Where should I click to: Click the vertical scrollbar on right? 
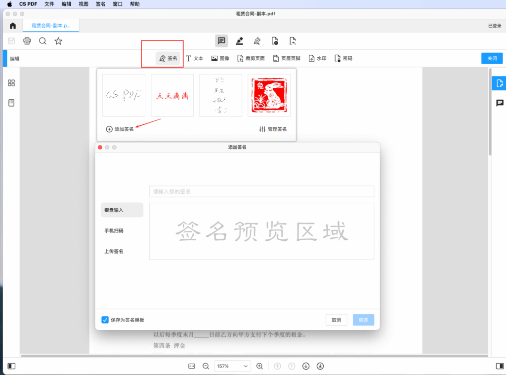click(x=490, y=112)
